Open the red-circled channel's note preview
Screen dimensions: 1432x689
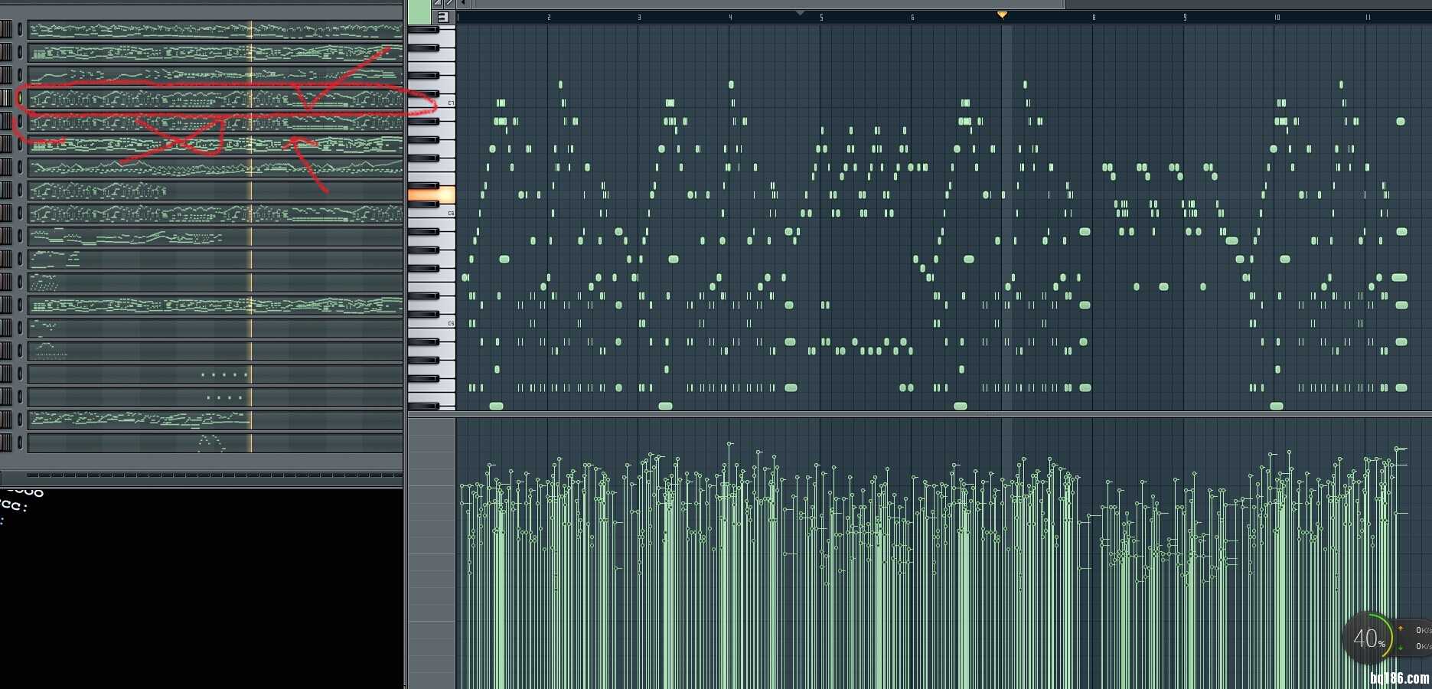point(214,99)
